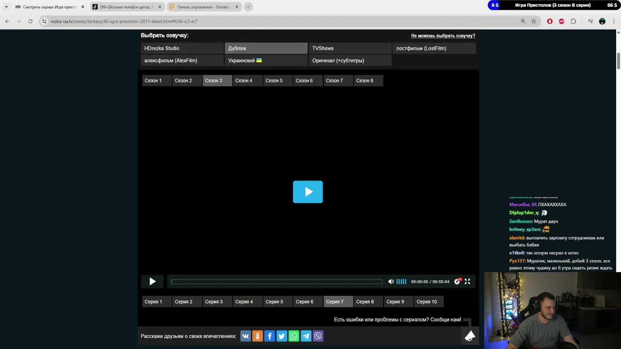Open the Extensions puzzle menu
The width and height of the screenshot is (621, 349).
tap(573, 21)
